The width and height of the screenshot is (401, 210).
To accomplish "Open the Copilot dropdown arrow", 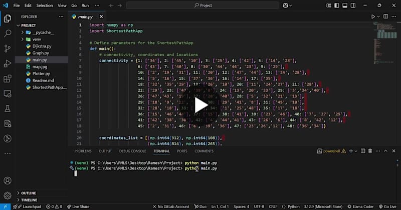I will point(291,5).
